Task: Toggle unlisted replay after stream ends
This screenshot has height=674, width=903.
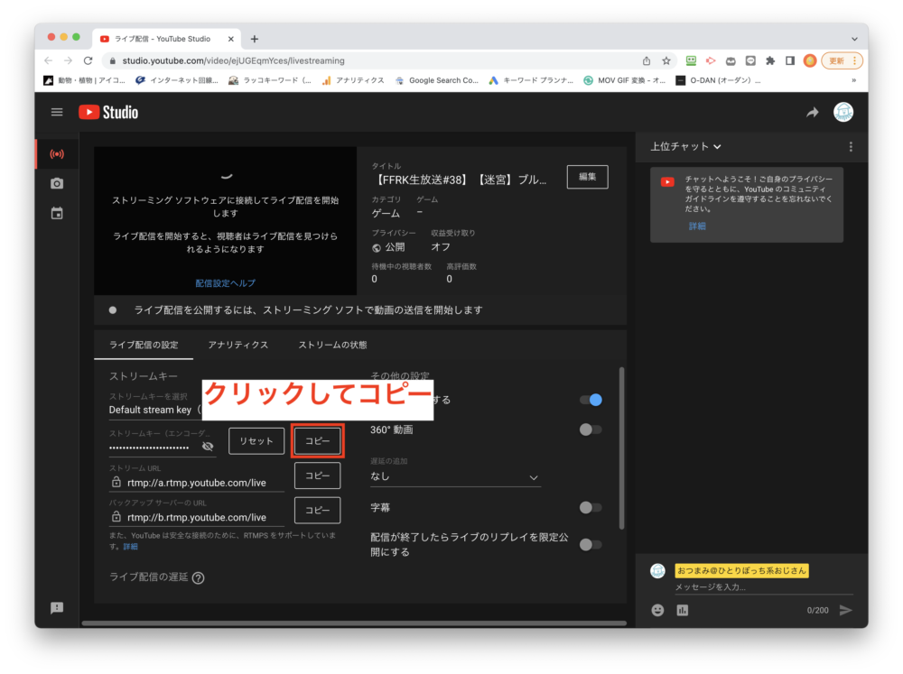Action: (x=591, y=544)
